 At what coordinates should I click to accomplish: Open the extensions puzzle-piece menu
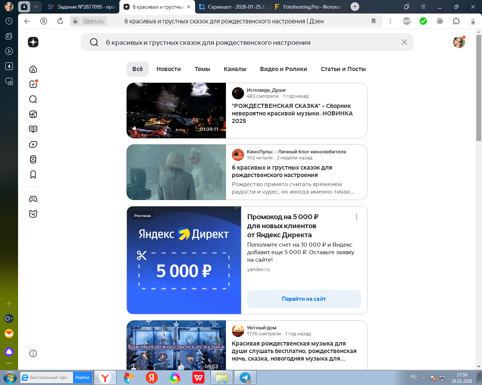(x=456, y=21)
